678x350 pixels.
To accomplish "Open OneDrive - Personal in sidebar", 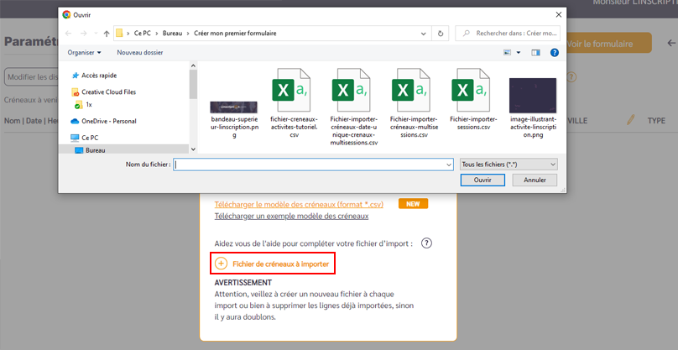I will tap(109, 121).
